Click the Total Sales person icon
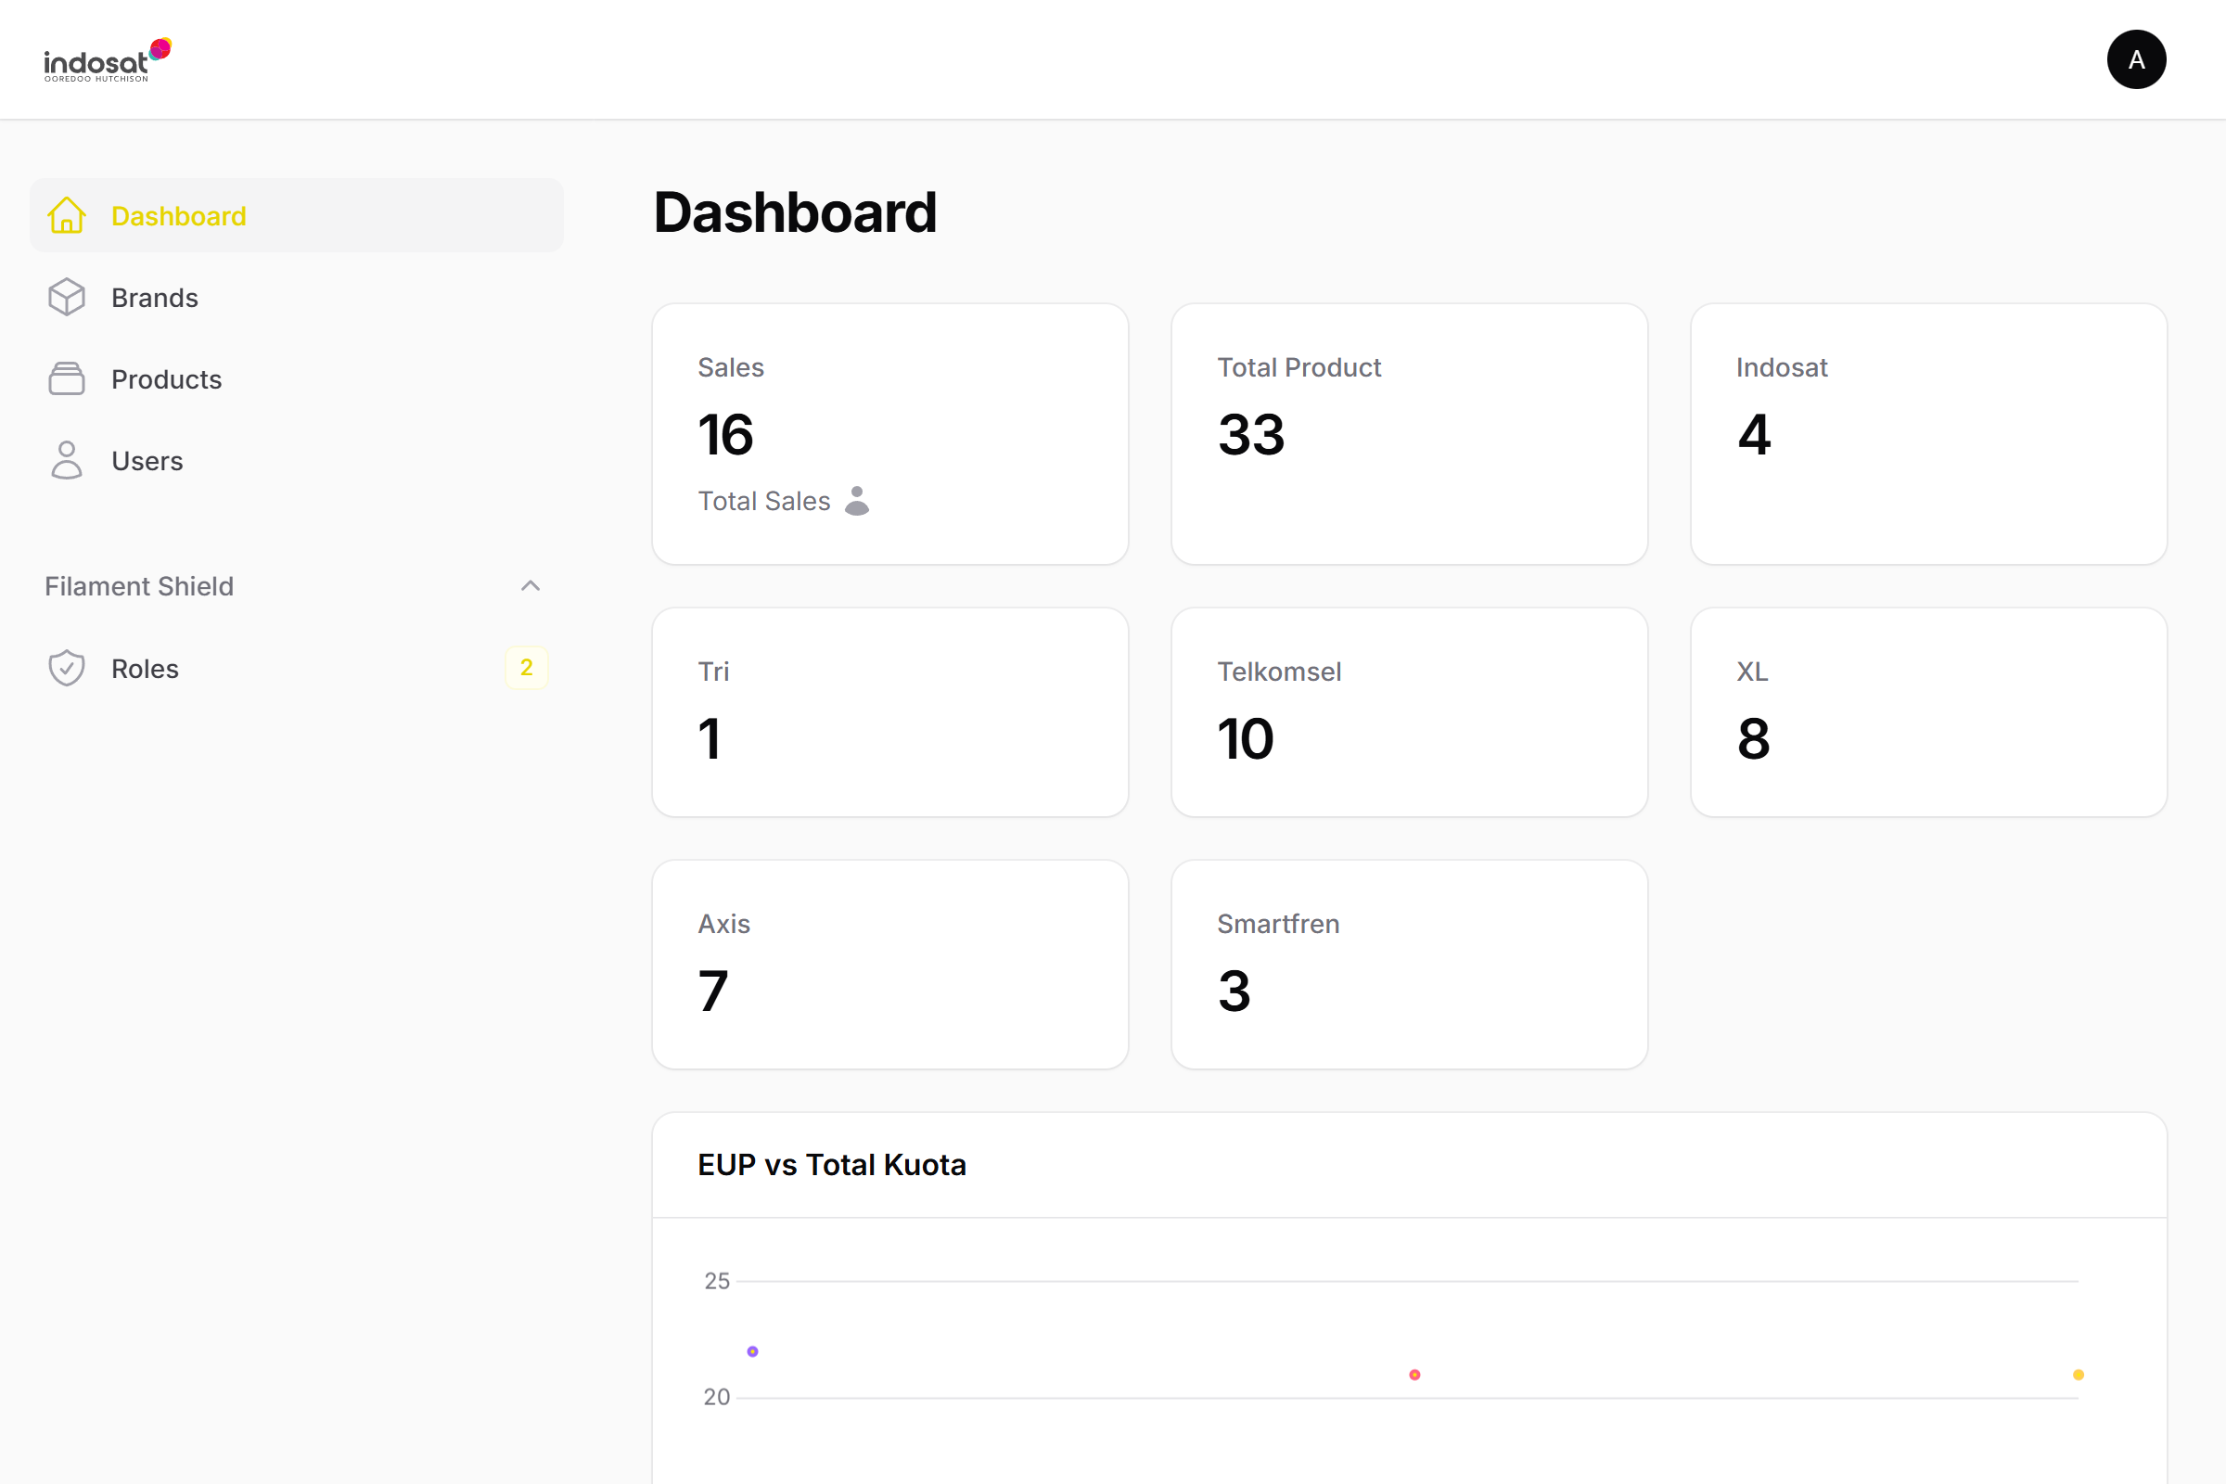This screenshot has height=1484, width=2226. (x=856, y=501)
